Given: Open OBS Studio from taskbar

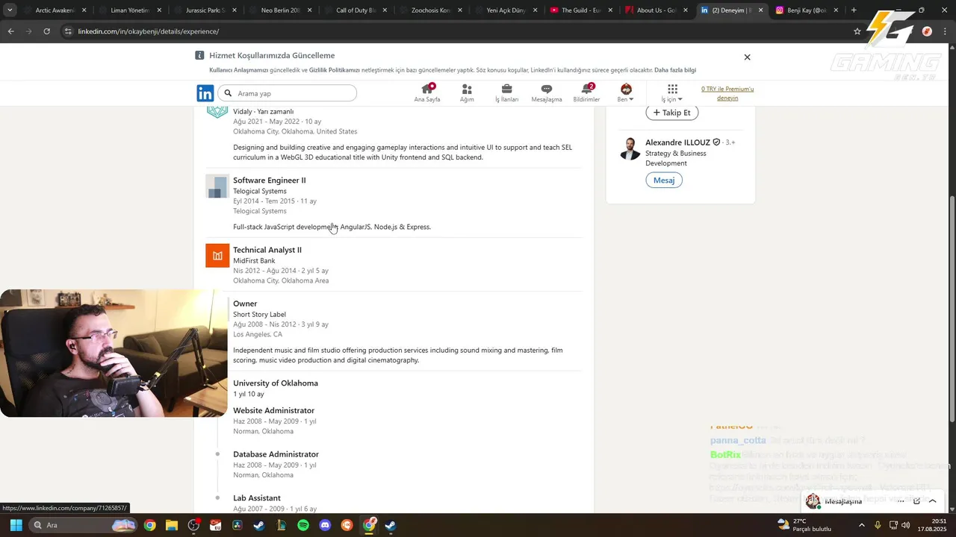Looking at the screenshot, I should (x=194, y=525).
